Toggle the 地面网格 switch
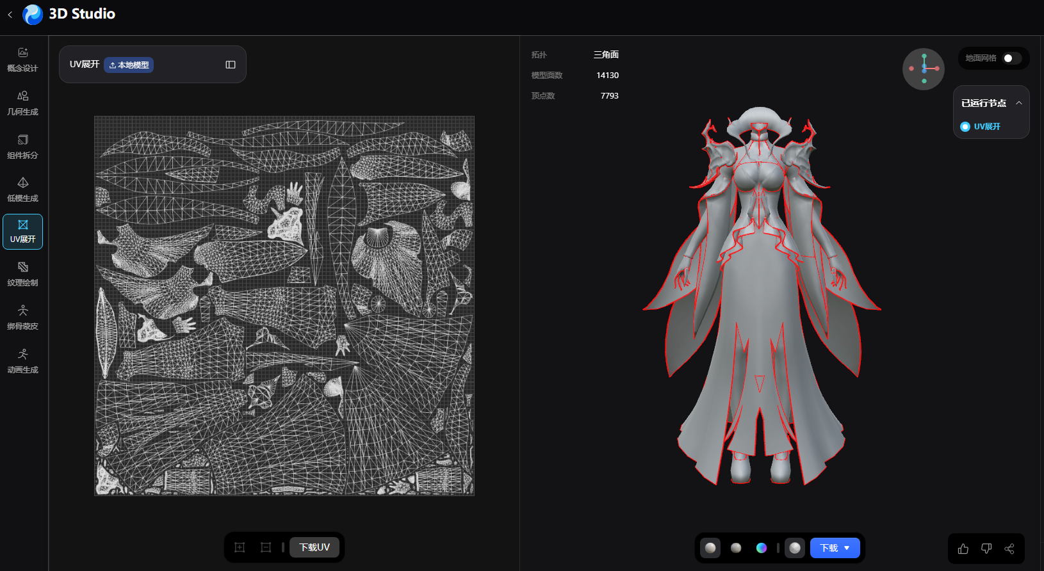 click(x=1012, y=58)
